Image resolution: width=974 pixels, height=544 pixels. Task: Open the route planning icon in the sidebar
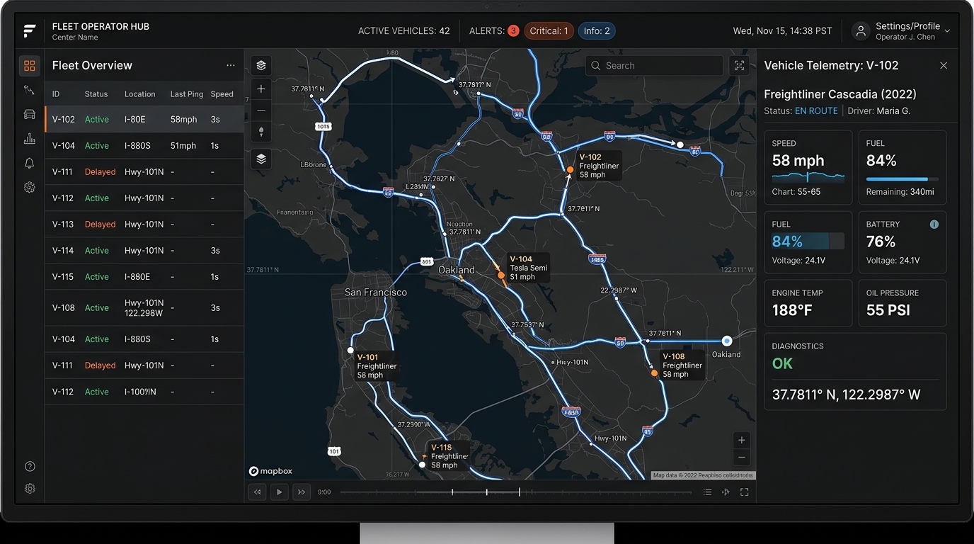[29, 90]
